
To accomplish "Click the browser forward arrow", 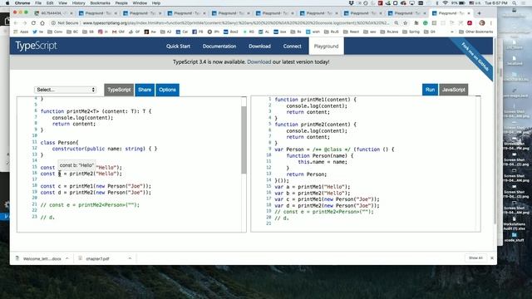I will click(x=24, y=23).
